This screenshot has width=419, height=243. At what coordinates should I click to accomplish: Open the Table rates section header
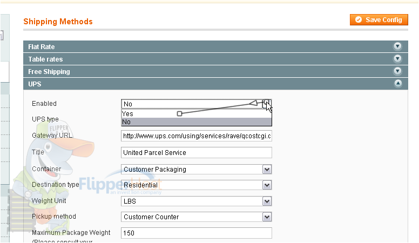[215, 59]
